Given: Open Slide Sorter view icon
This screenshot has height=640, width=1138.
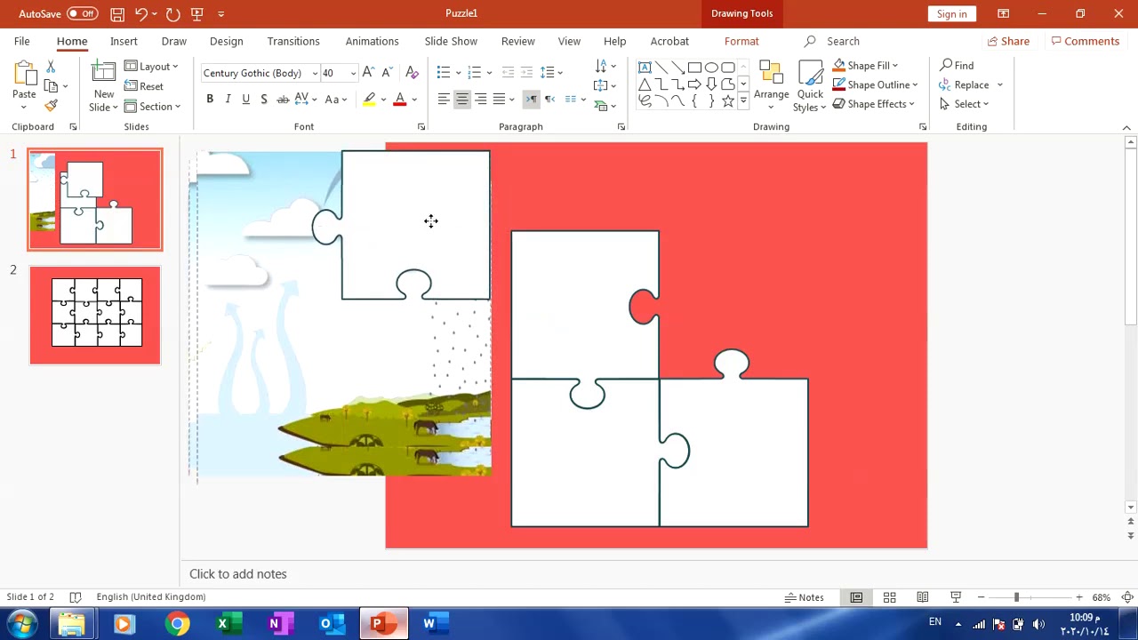Looking at the screenshot, I should pyautogui.click(x=889, y=597).
